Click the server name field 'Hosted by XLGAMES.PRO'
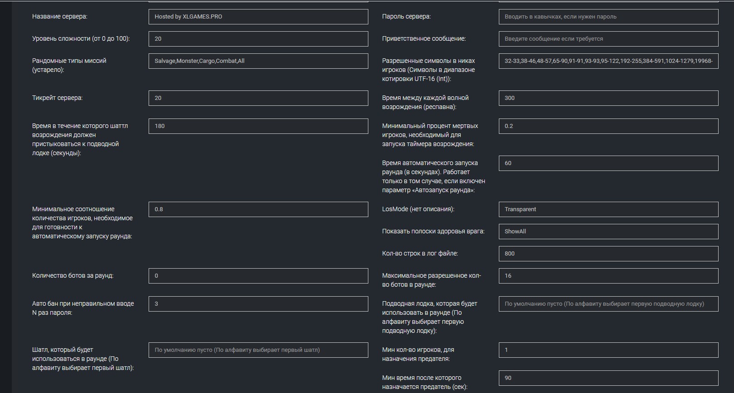734x393 pixels. tap(258, 17)
